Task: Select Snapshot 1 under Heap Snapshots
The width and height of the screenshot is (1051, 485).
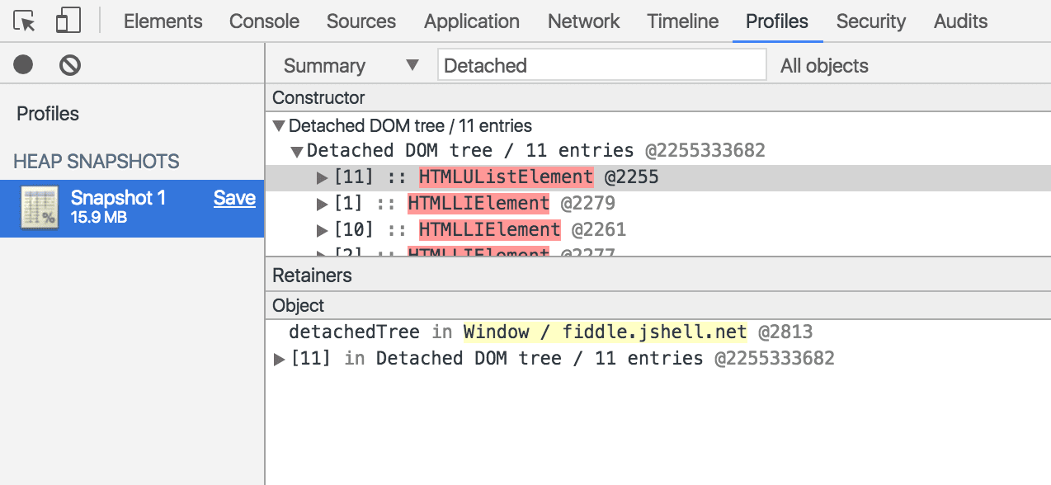Action: (118, 198)
